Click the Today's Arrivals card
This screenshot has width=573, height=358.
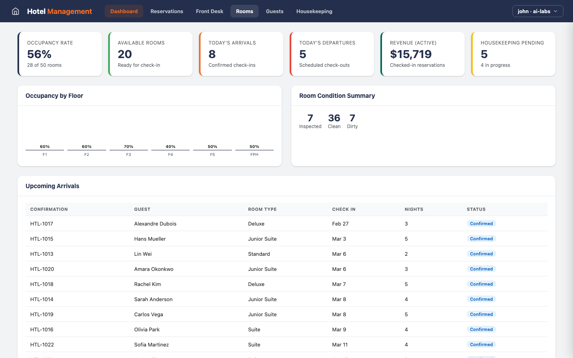pos(241,54)
